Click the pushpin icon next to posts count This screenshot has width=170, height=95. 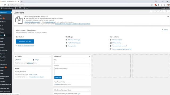[x=16, y=60]
